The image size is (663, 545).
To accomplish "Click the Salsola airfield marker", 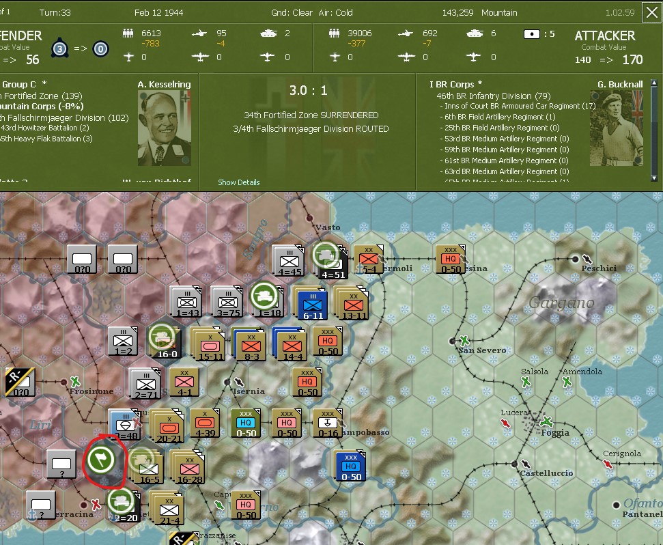I will 526,382.
